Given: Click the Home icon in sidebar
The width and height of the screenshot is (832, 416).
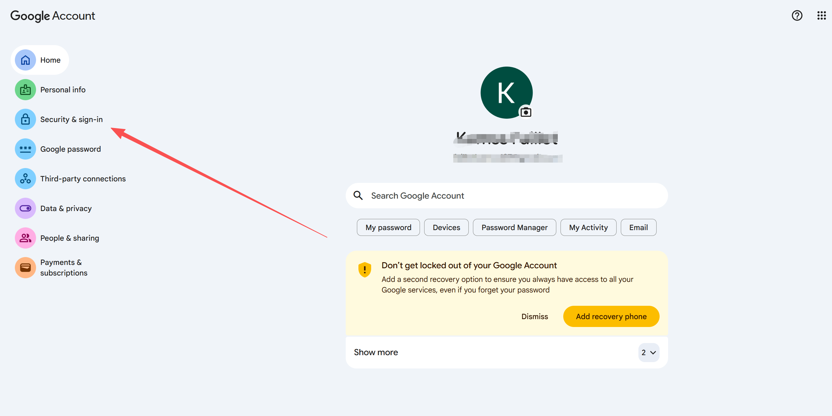Looking at the screenshot, I should point(25,60).
